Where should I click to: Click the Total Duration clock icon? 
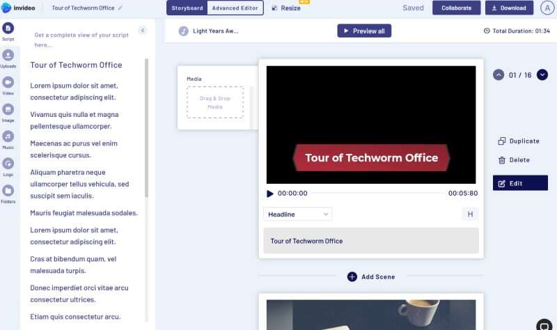click(487, 31)
